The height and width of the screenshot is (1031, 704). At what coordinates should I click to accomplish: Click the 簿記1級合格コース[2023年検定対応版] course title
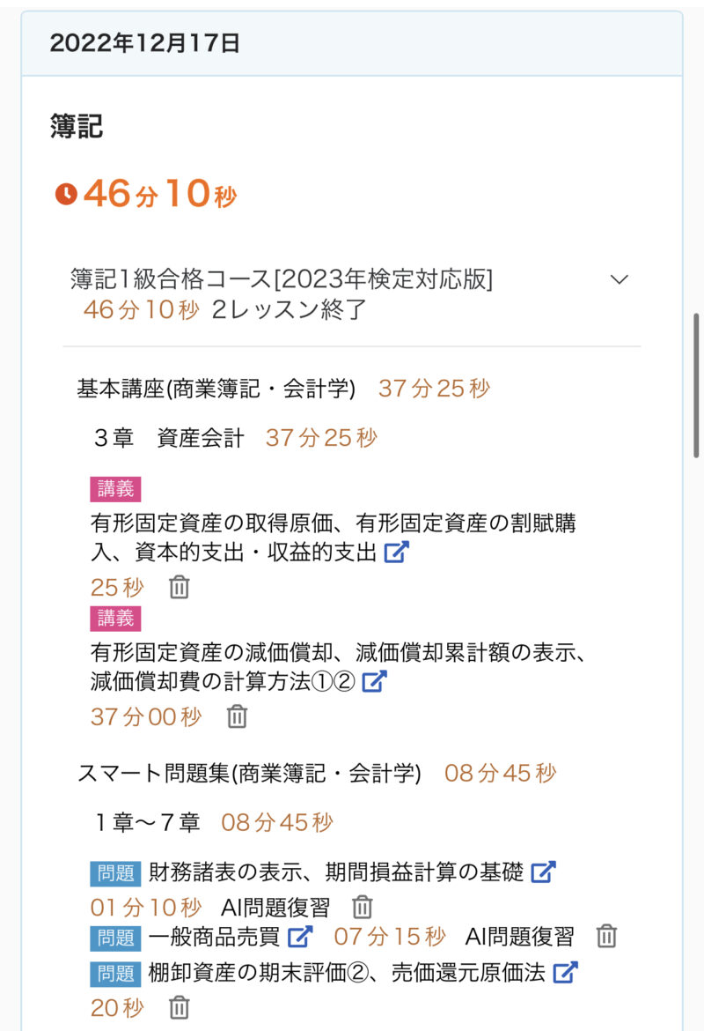(281, 279)
